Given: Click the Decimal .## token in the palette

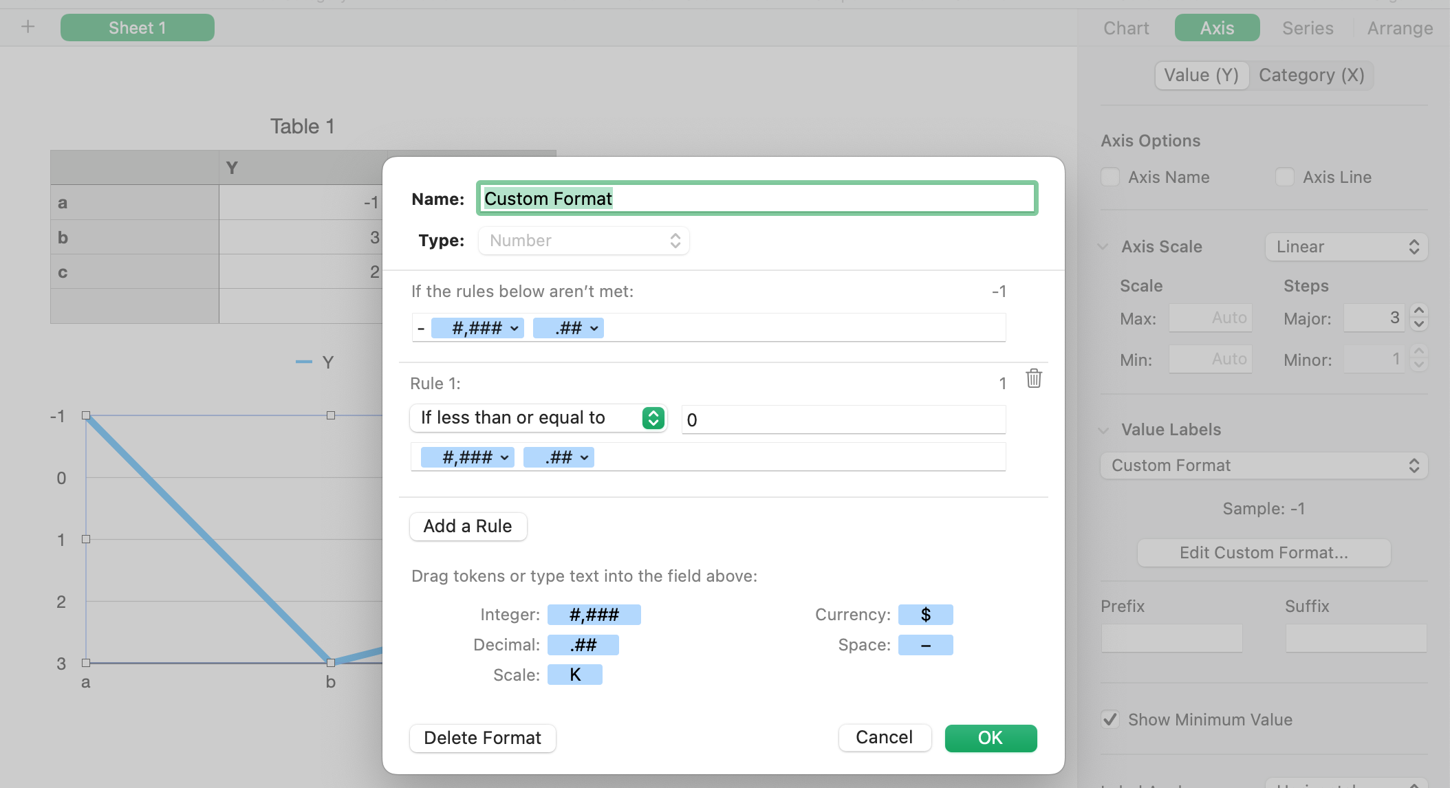Looking at the screenshot, I should click(583, 645).
